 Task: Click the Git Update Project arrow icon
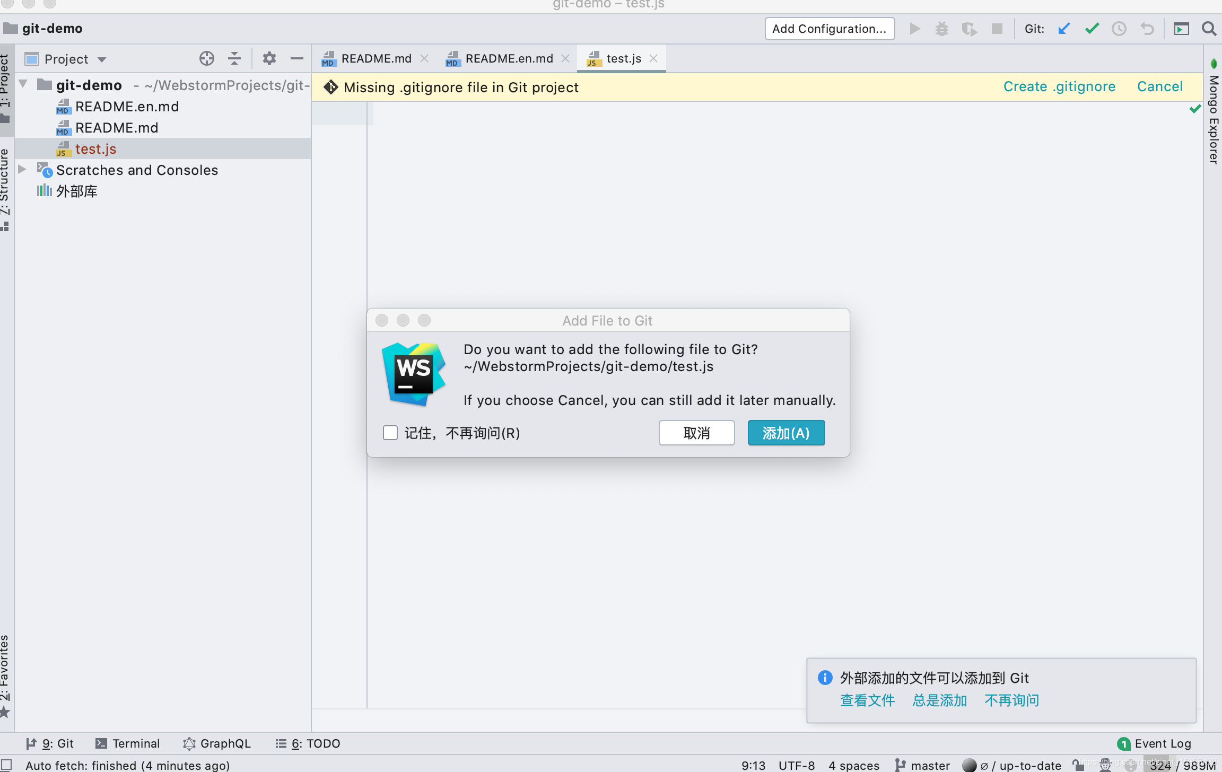[x=1064, y=29]
